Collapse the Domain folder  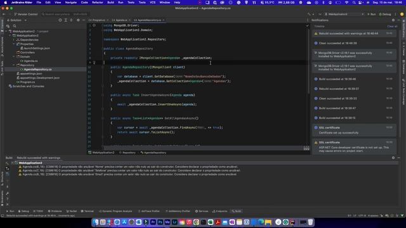14,57
